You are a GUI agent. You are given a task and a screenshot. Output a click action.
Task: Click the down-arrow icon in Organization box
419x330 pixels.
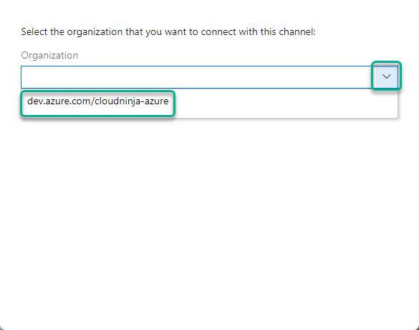386,76
